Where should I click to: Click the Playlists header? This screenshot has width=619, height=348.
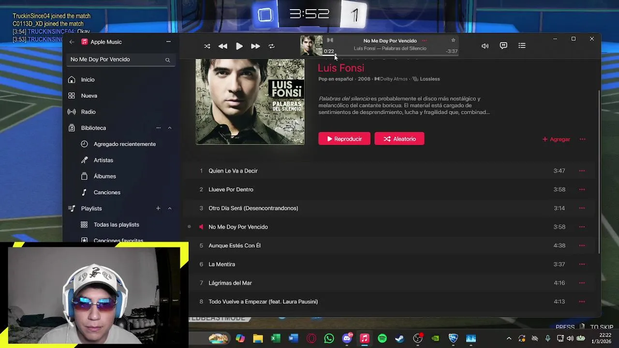[x=91, y=208]
